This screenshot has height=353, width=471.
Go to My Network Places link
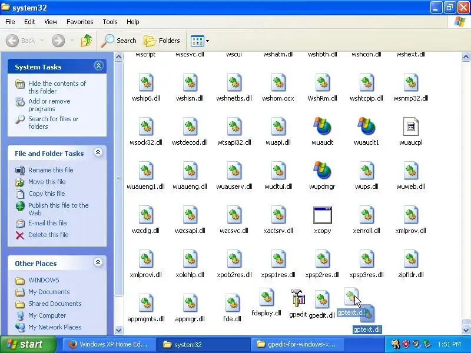pyautogui.click(x=55, y=327)
